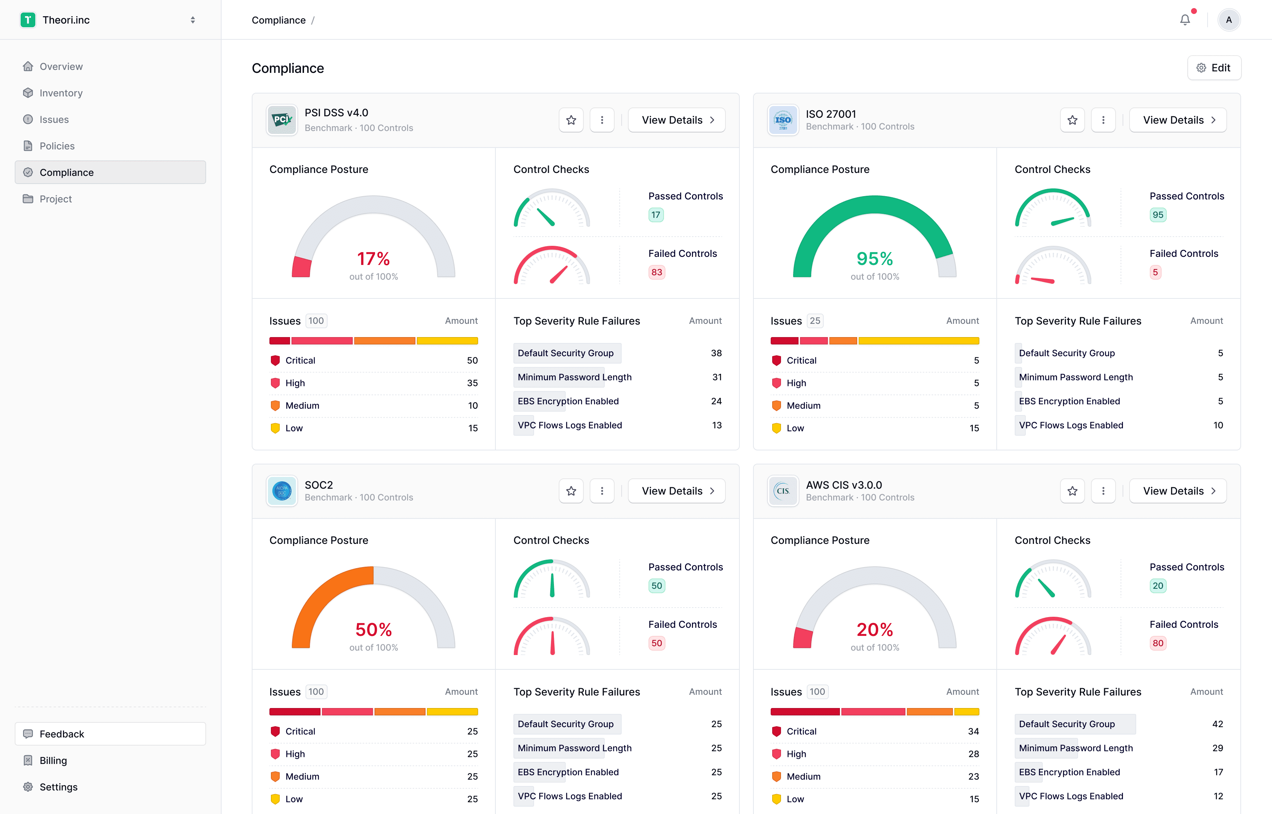
Task: Open Inventory in the sidebar
Action: [110, 93]
